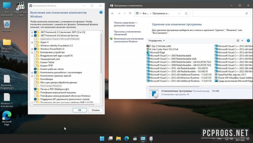
Task: Select OpenHashTab, версия v3.0.1 entry
Action: point(231,74)
